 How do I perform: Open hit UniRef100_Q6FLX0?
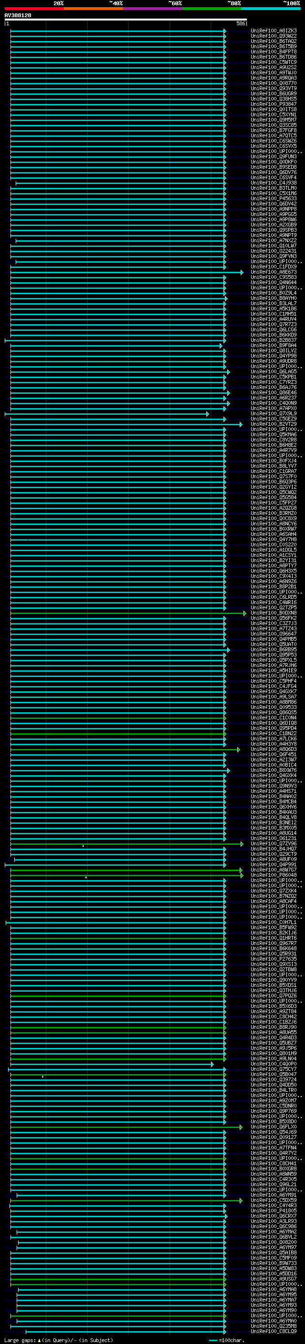click(274, 1127)
